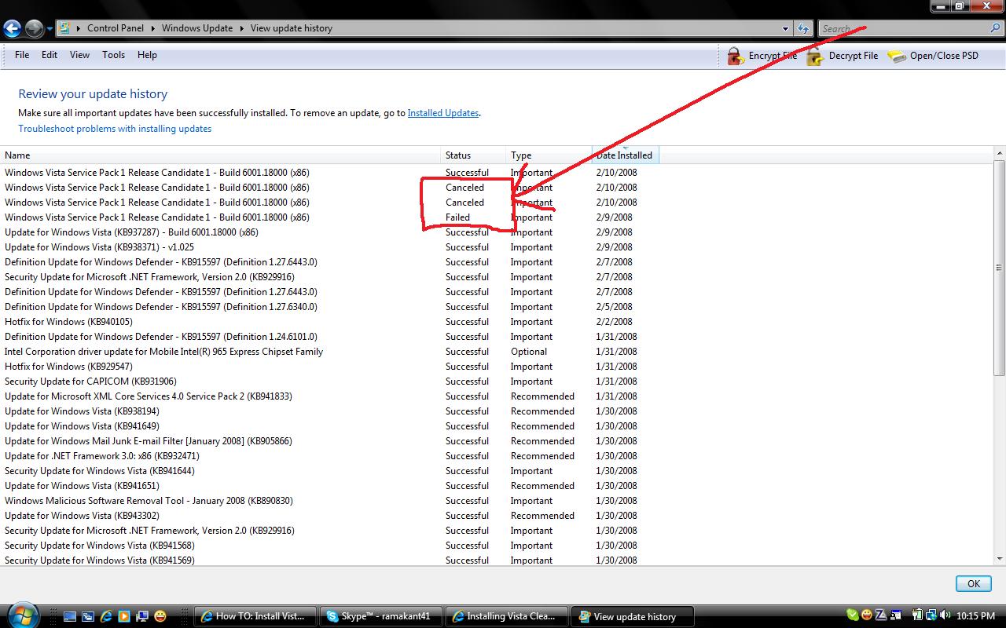Viewport: 1006px width, 628px height.
Task: Open the Help menu
Action: [147, 55]
